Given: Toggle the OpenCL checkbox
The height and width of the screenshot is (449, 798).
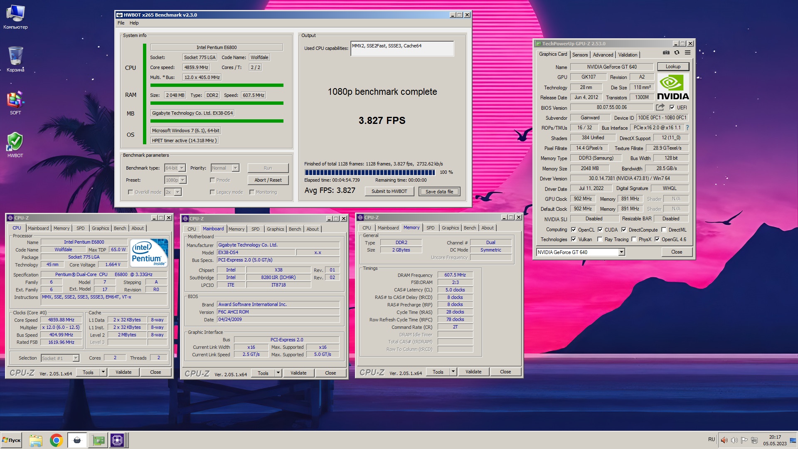Looking at the screenshot, I should 574,229.
